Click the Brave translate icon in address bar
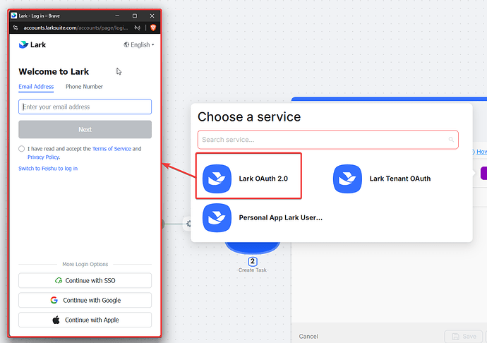487x343 pixels. click(x=138, y=28)
